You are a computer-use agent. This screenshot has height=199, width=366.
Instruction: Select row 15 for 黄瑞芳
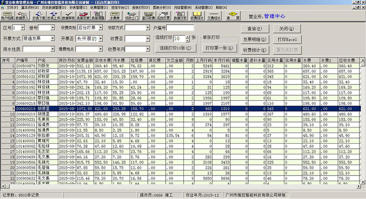[x=180, y=141]
